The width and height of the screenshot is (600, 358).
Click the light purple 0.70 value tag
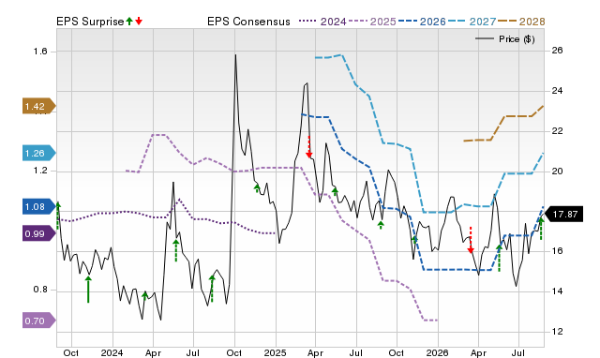coord(38,321)
